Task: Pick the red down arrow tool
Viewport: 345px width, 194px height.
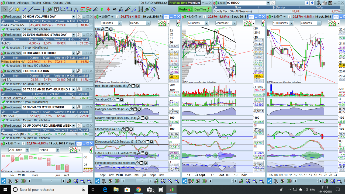Action: point(108,9)
